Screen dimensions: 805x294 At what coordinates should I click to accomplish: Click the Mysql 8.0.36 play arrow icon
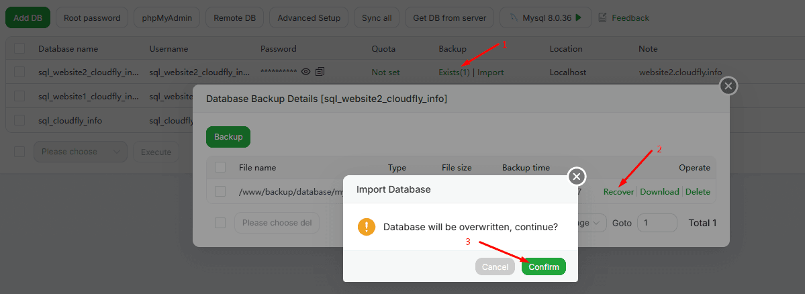pos(578,17)
